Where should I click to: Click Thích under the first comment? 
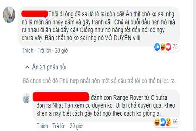click(27, 51)
